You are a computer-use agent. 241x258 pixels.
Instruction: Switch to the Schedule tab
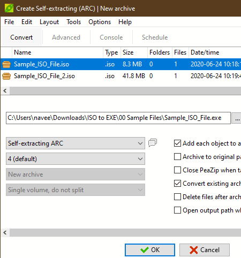pos(155,37)
